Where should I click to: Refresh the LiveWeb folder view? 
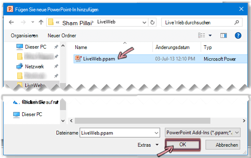tap(152, 22)
